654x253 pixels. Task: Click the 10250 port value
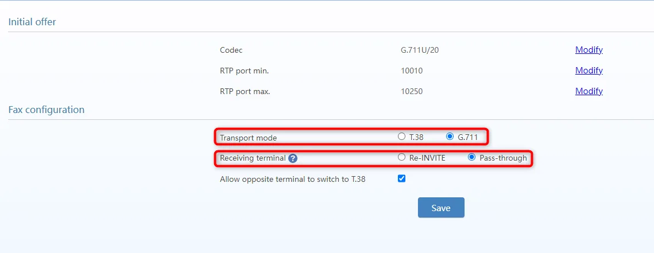(412, 91)
